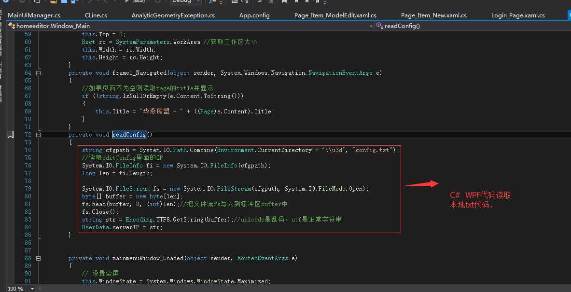Click the this.Top = 0 statement
This screenshot has height=292, width=571.
(104, 34)
